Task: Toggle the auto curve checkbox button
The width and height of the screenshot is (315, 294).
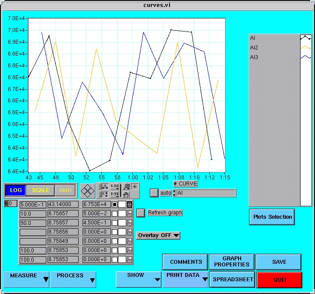Action: (x=154, y=193)
